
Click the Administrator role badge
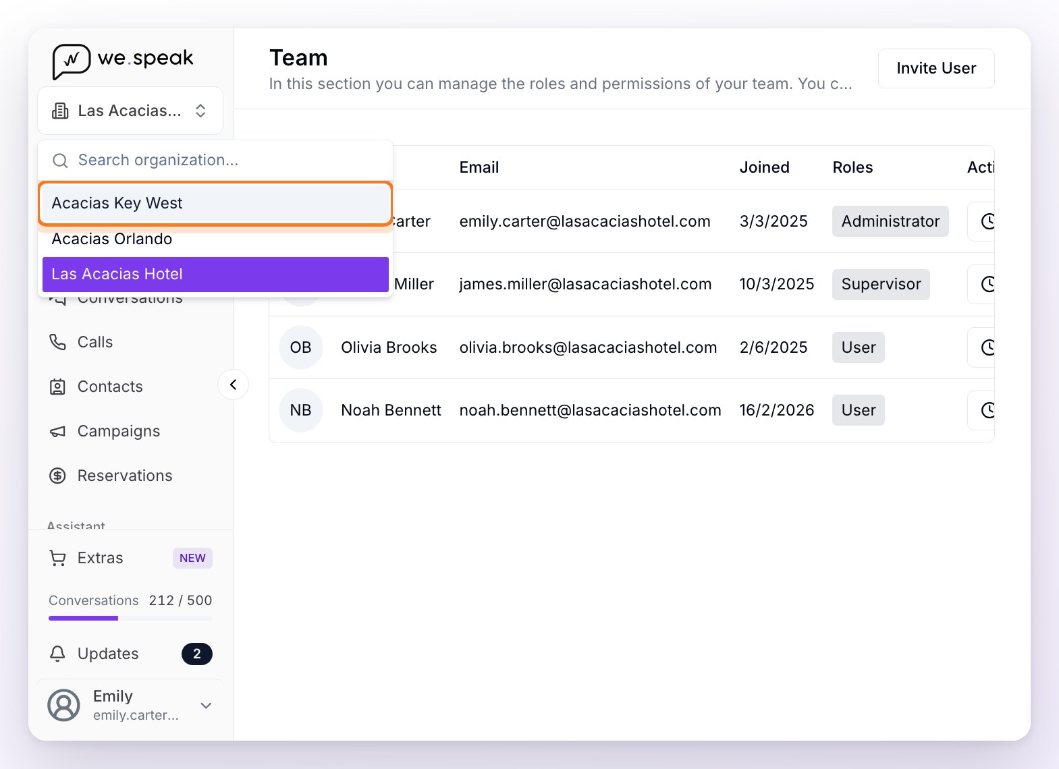tap(890, 221)
